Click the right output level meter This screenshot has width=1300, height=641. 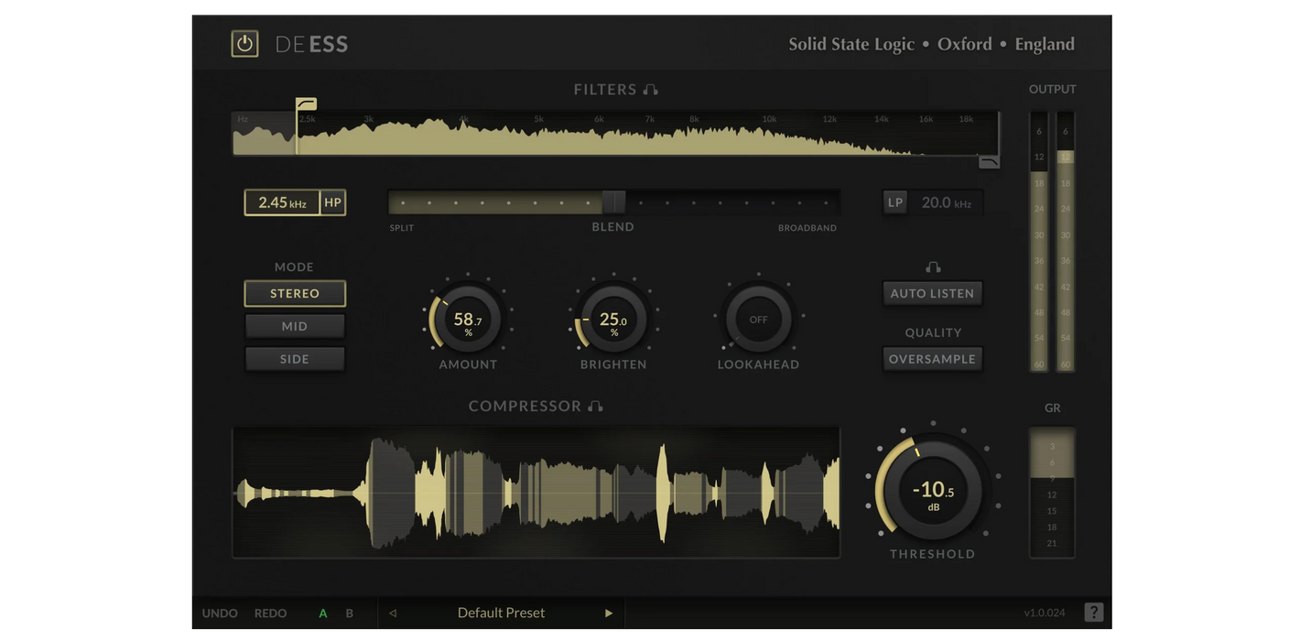pyautogui.click(x=1065, y=242)
